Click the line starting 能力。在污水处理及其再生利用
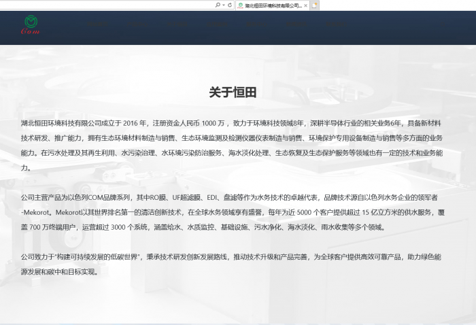Viewport: 476px width, 325px height. coord(232,153)
